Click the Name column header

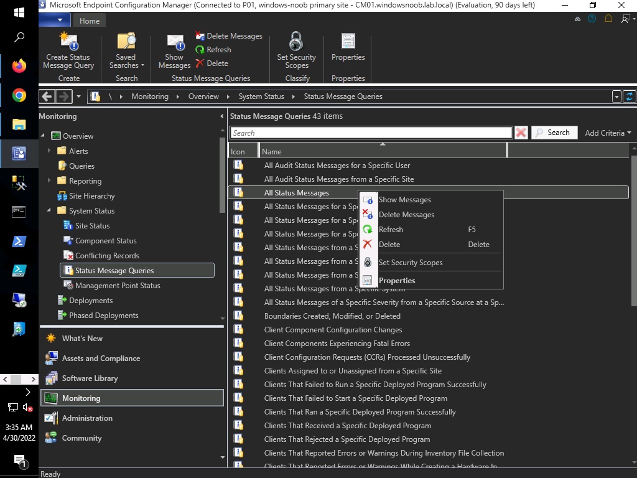(x=383, y=151)
